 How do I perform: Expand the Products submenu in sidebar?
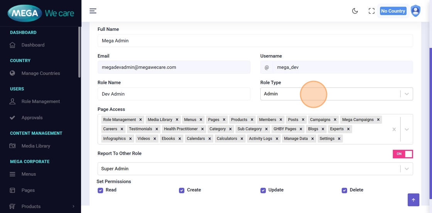point(73,206)
